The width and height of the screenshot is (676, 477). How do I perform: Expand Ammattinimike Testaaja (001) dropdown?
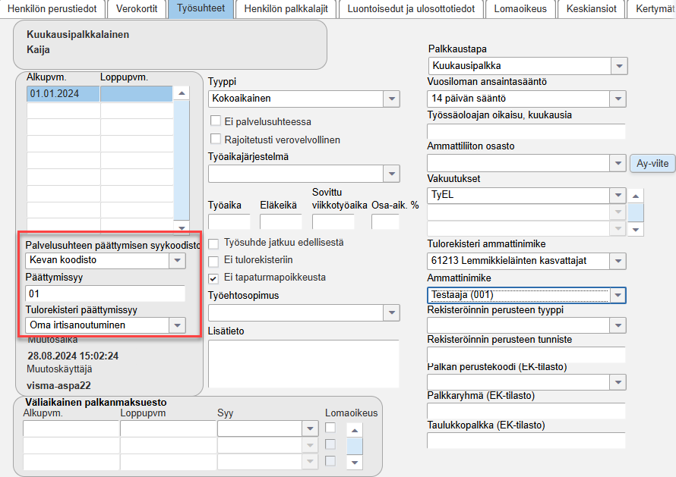(x=618, y=295)
